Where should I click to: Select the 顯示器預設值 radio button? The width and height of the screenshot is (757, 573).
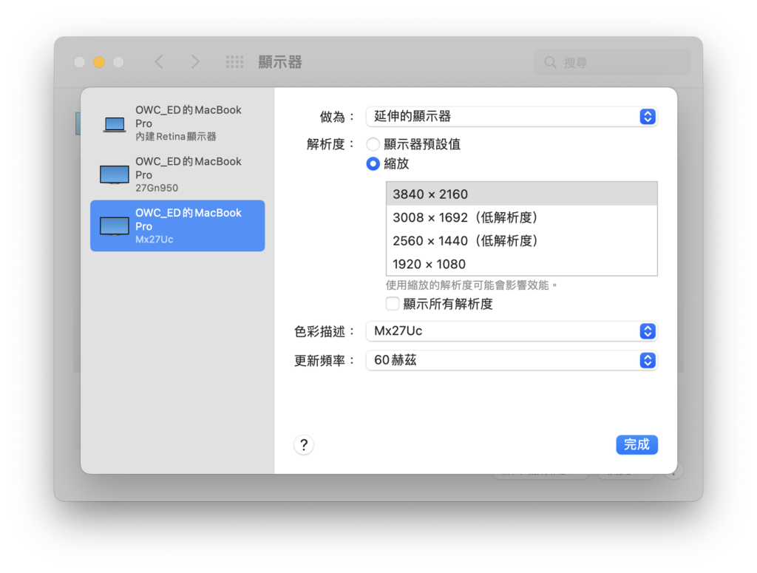[x=373, y=144]
